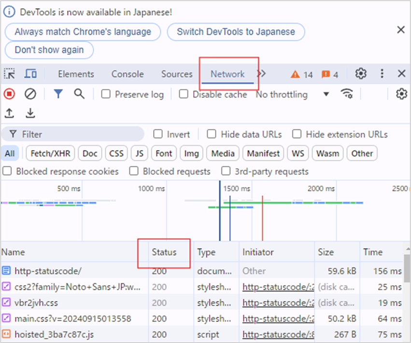This screenshot has height=343, width=411.
Task: Clear the network log
Action: click(x=30, y=94)
